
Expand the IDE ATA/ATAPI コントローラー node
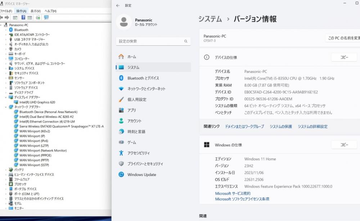(6, 35)
